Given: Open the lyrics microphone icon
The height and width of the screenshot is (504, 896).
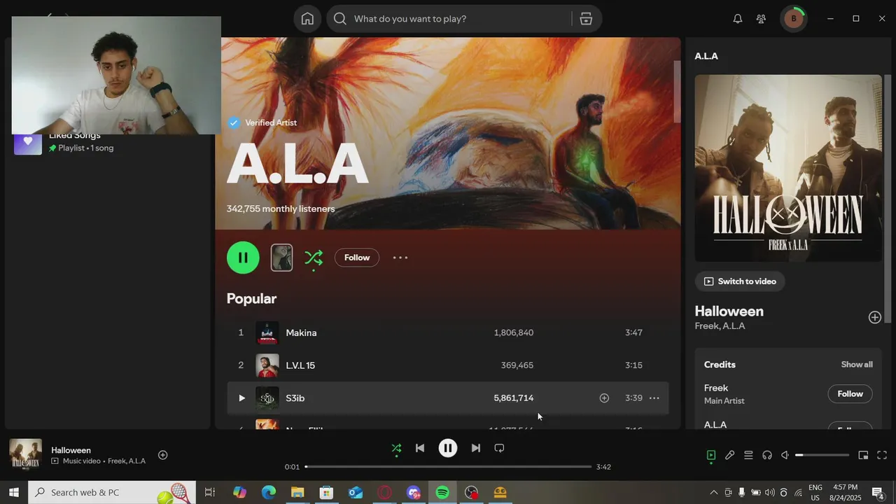Looking at the screenshot, I should tap(729, 455).
